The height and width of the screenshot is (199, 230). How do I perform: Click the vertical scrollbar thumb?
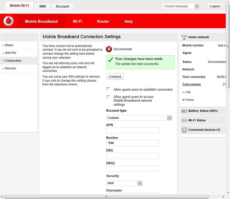(x=228, y=46)
